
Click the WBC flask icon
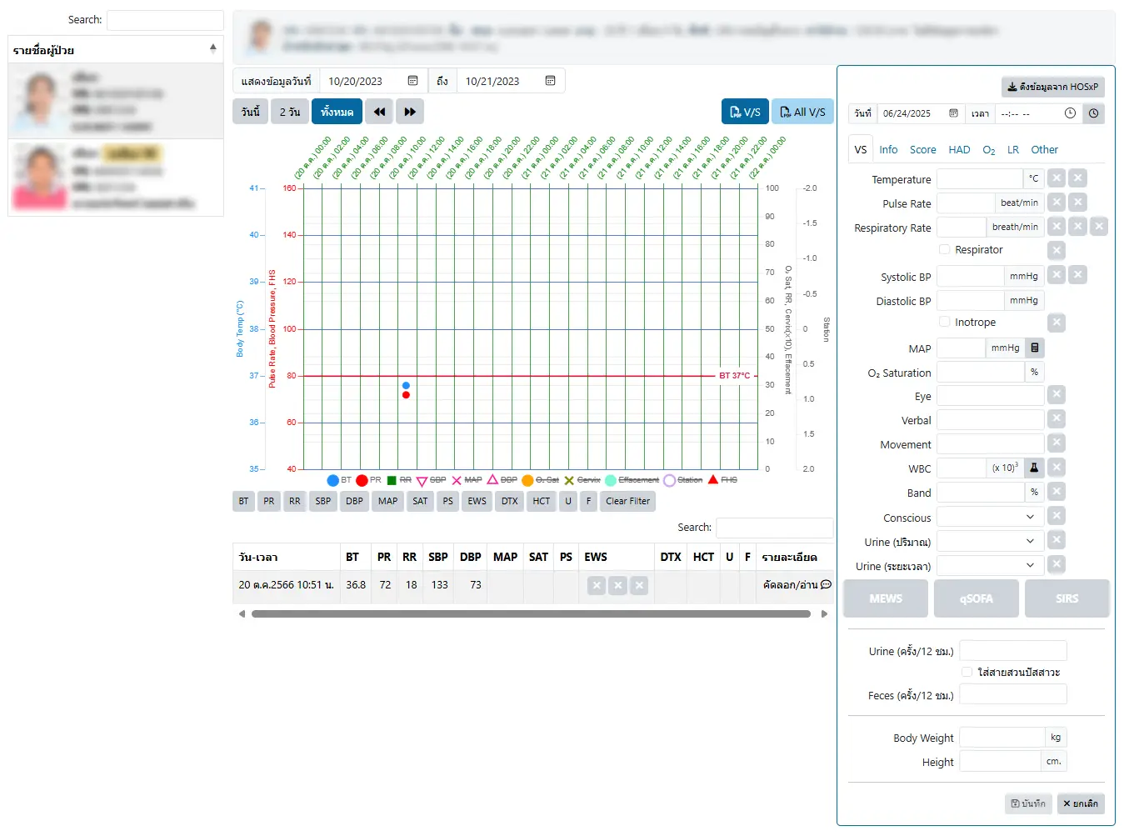[1034, 468]
